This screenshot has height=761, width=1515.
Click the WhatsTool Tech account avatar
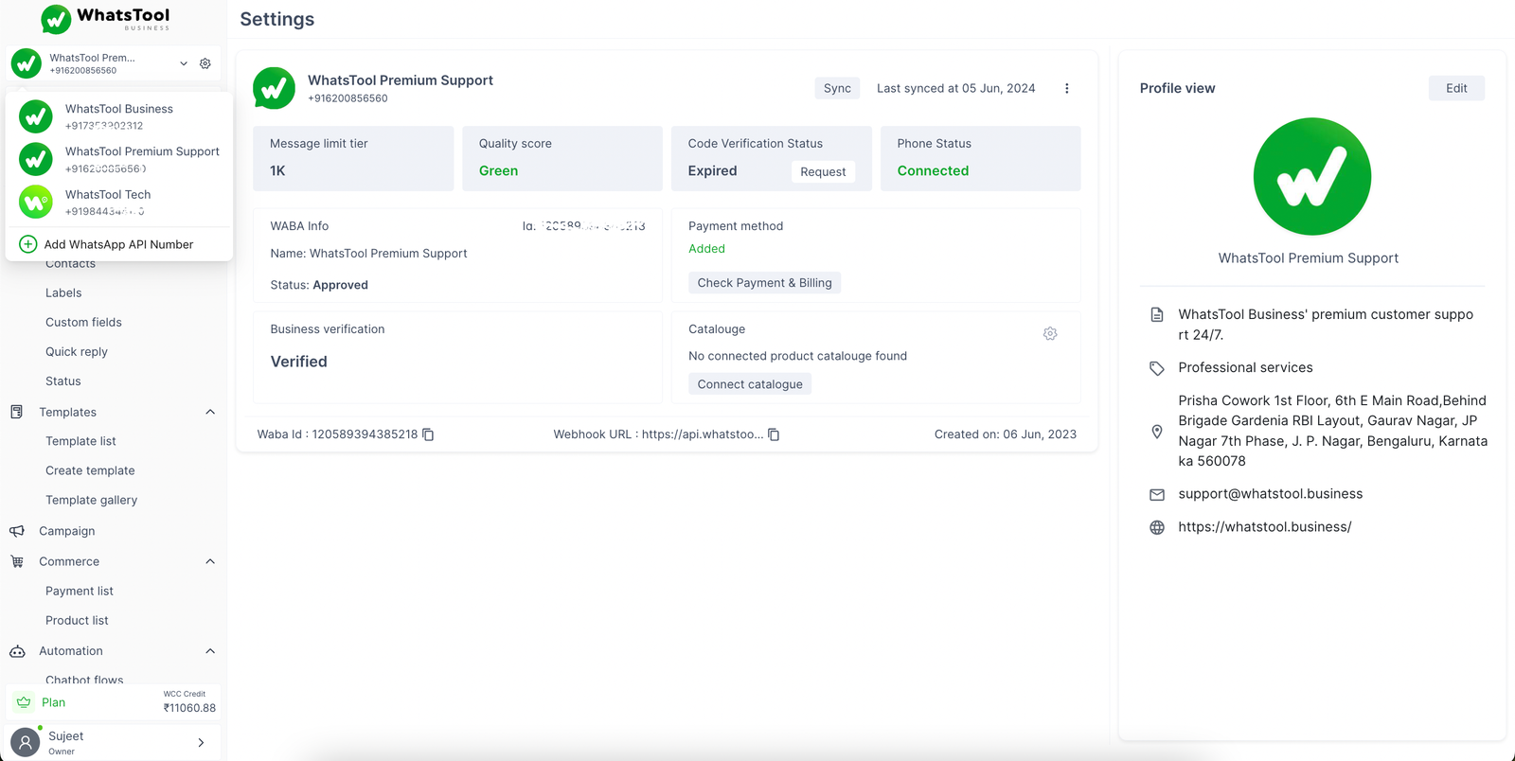(x=36, y=202)
